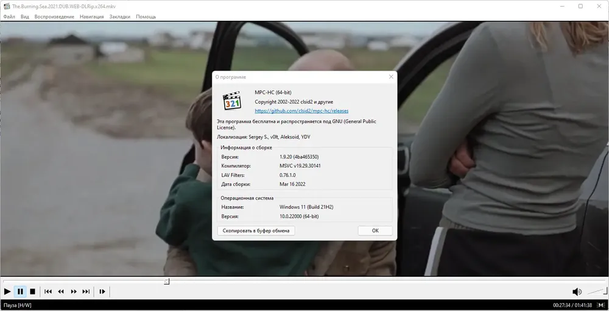Open the Навигация menu
Viewport: 609px width, 311px height.
click(92, 16)
